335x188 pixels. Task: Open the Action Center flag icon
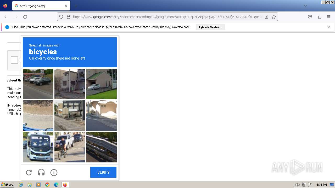click(x=310, y=185)
